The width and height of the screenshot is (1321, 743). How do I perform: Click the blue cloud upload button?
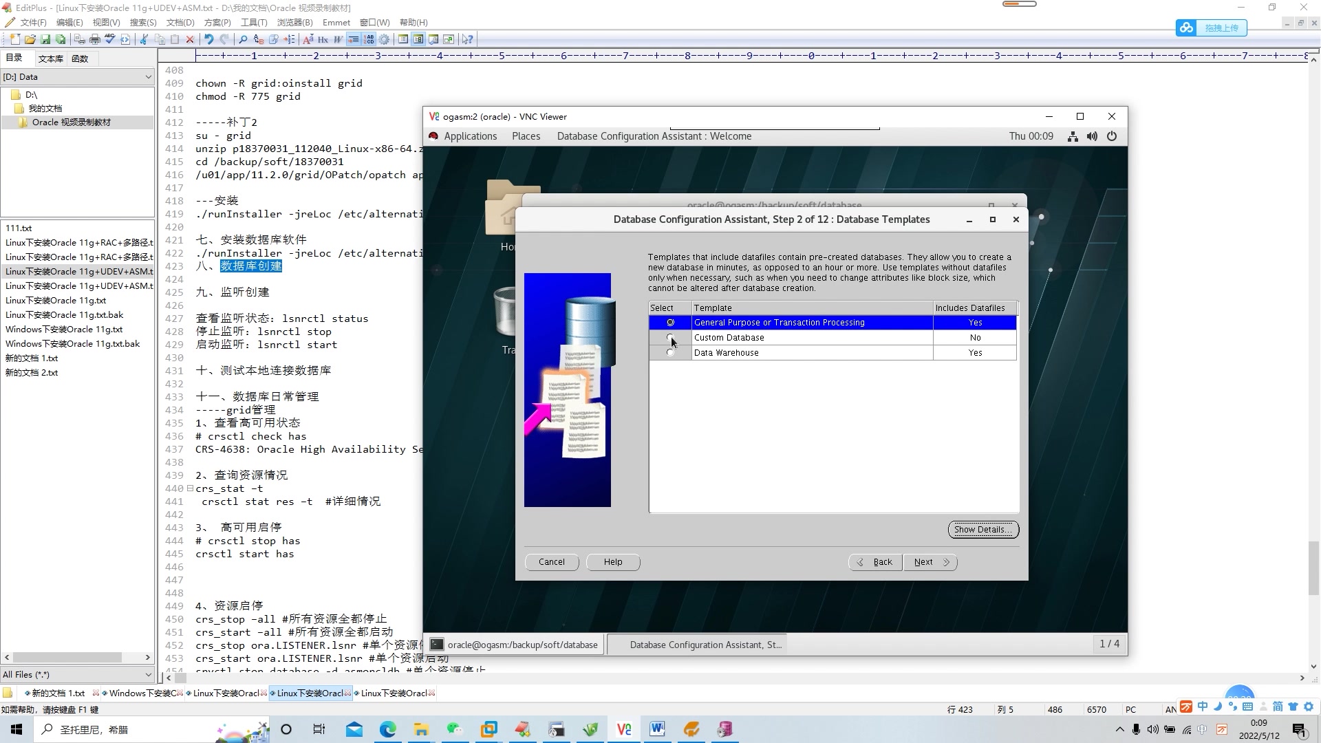pos(1212,28)
